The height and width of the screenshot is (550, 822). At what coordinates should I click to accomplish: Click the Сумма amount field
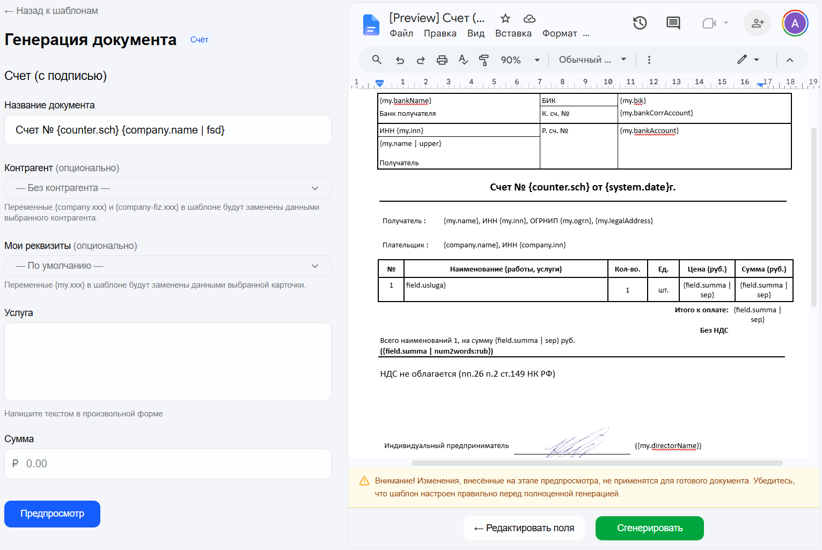168,464
